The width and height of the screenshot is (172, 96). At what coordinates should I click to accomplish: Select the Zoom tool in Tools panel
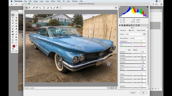click(x=13, y=43)
